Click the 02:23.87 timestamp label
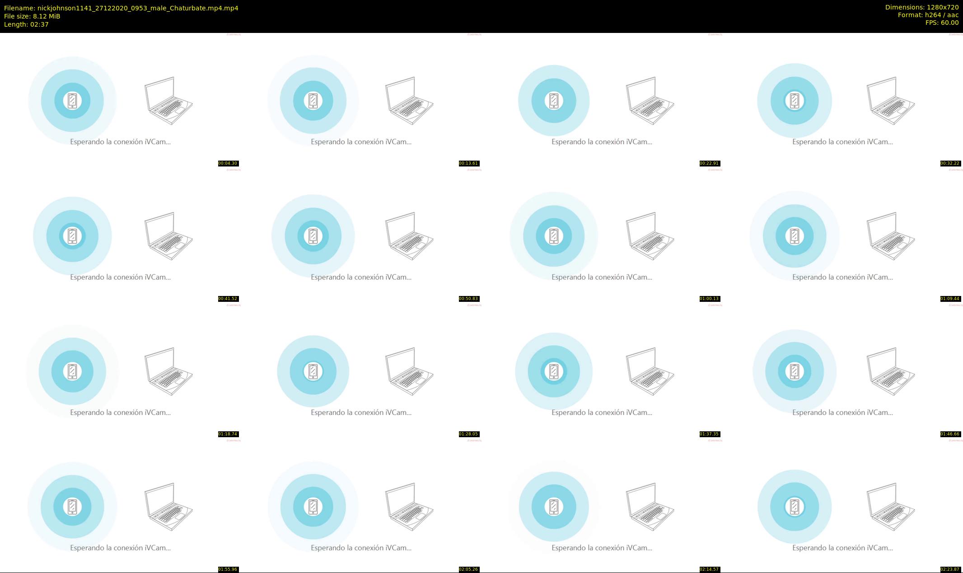Image resolution: width=963 pixels, height=573 pixels. click(x=950, y=569)
